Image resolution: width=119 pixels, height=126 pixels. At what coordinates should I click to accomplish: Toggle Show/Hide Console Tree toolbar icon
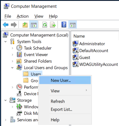click(x=34, y=25)
